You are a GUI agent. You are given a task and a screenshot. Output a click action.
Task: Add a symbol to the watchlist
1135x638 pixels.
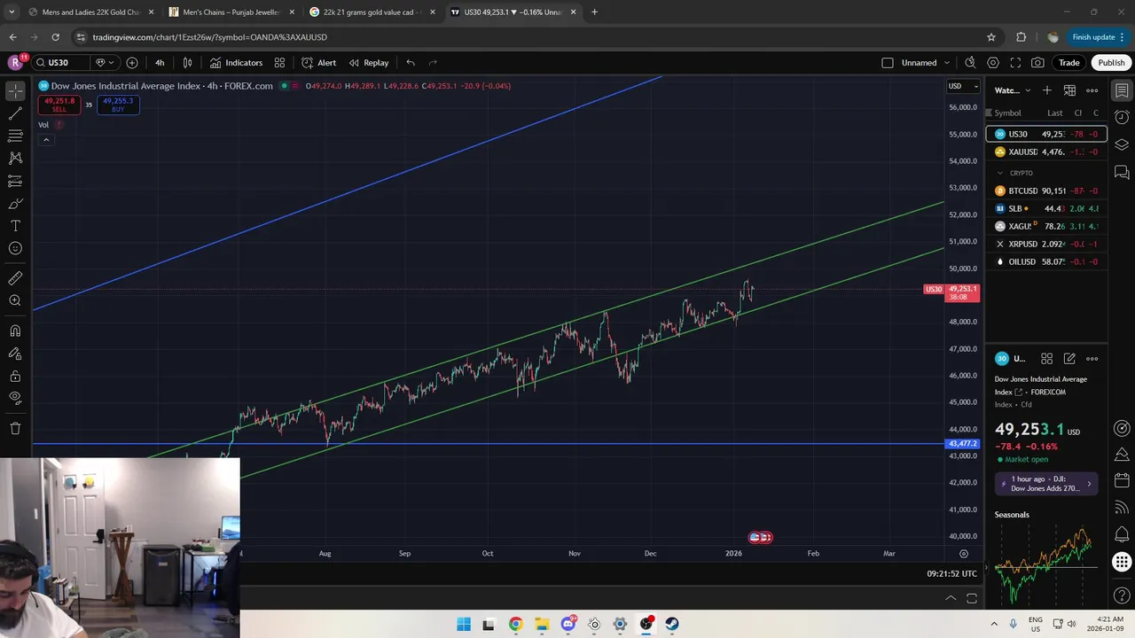pyautogui.click(x=1047, y=90)
